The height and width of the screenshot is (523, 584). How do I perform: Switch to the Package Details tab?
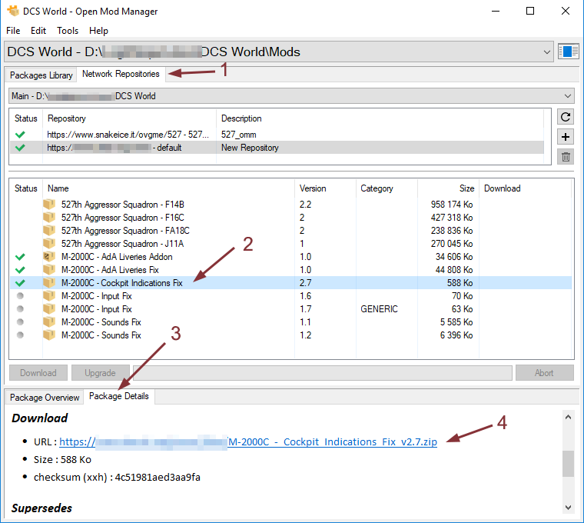[119, 396]
